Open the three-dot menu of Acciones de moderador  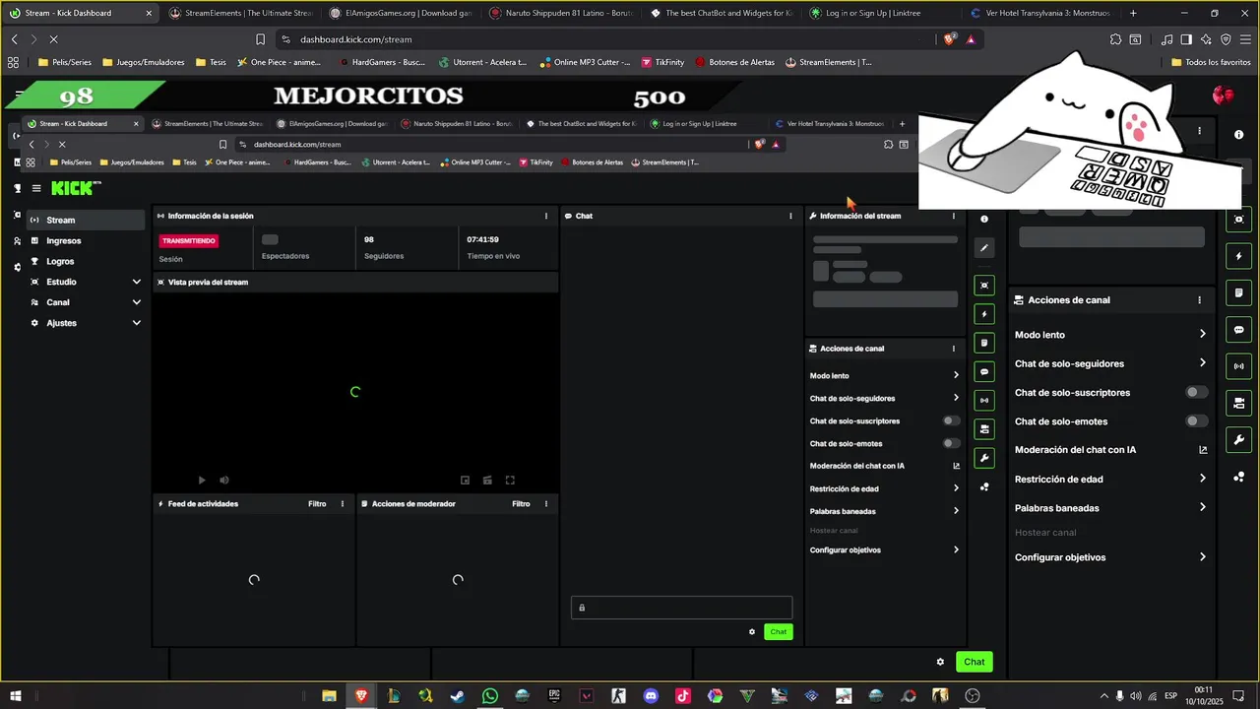click(x=546, y=504)
